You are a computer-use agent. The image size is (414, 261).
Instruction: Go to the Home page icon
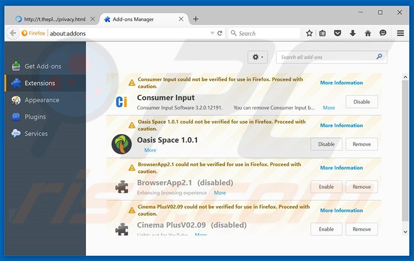coord(368,34)
